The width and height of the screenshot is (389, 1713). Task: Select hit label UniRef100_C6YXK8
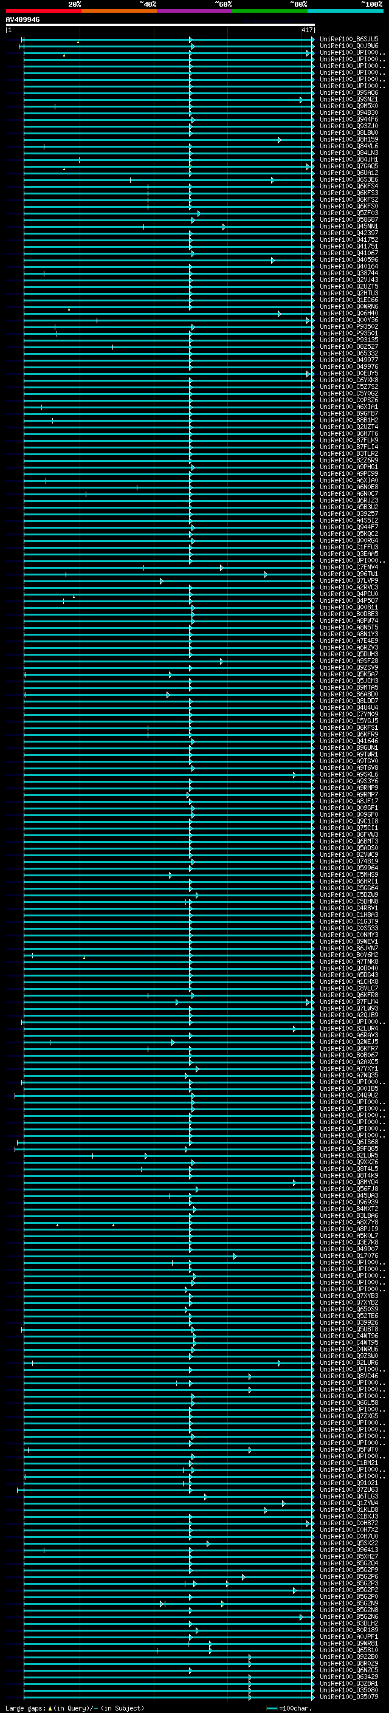coord(349,380)
